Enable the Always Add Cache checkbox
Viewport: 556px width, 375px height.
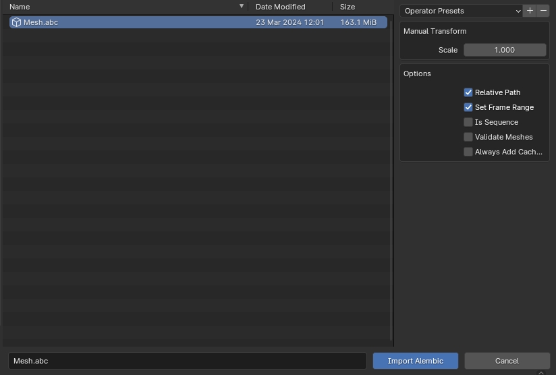point(468,152)
